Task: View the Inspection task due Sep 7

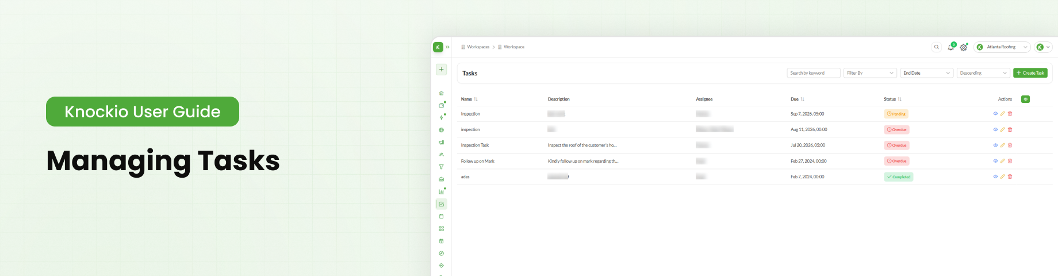Action: point(995,114)
